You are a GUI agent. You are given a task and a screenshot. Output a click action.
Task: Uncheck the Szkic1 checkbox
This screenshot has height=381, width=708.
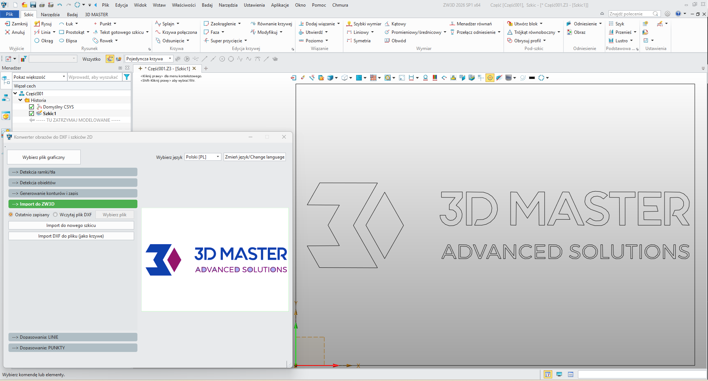(x=32, y=114)
